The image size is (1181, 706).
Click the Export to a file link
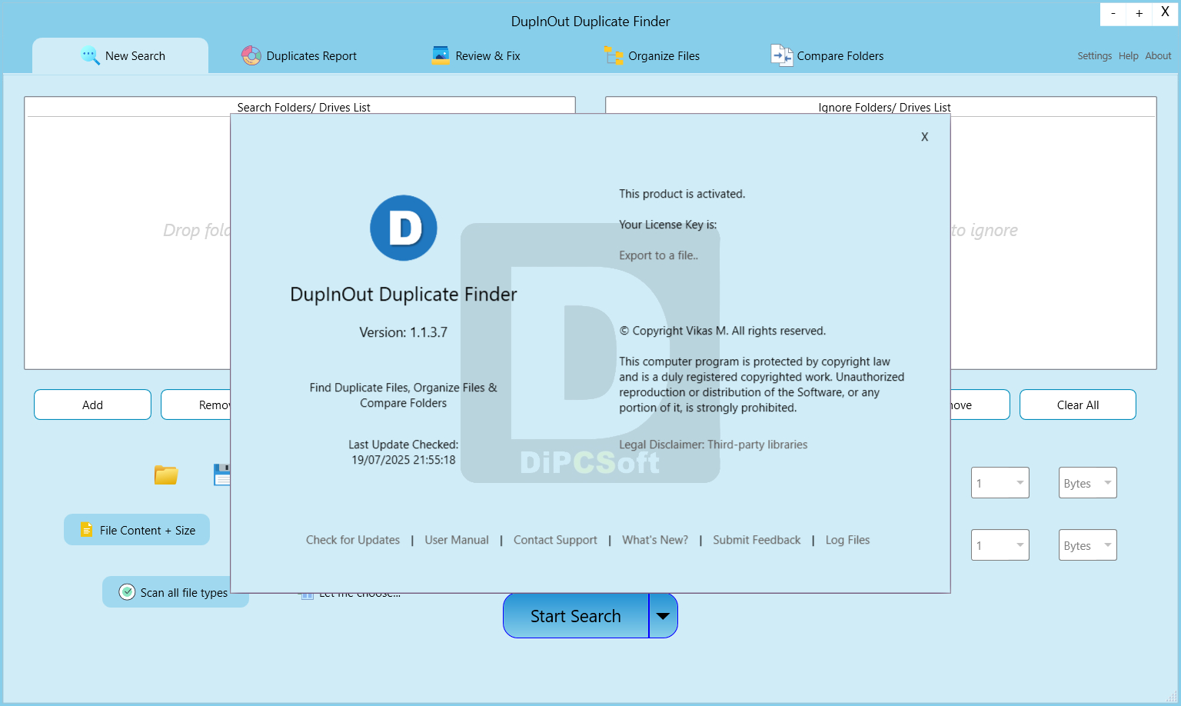(658, 255)
